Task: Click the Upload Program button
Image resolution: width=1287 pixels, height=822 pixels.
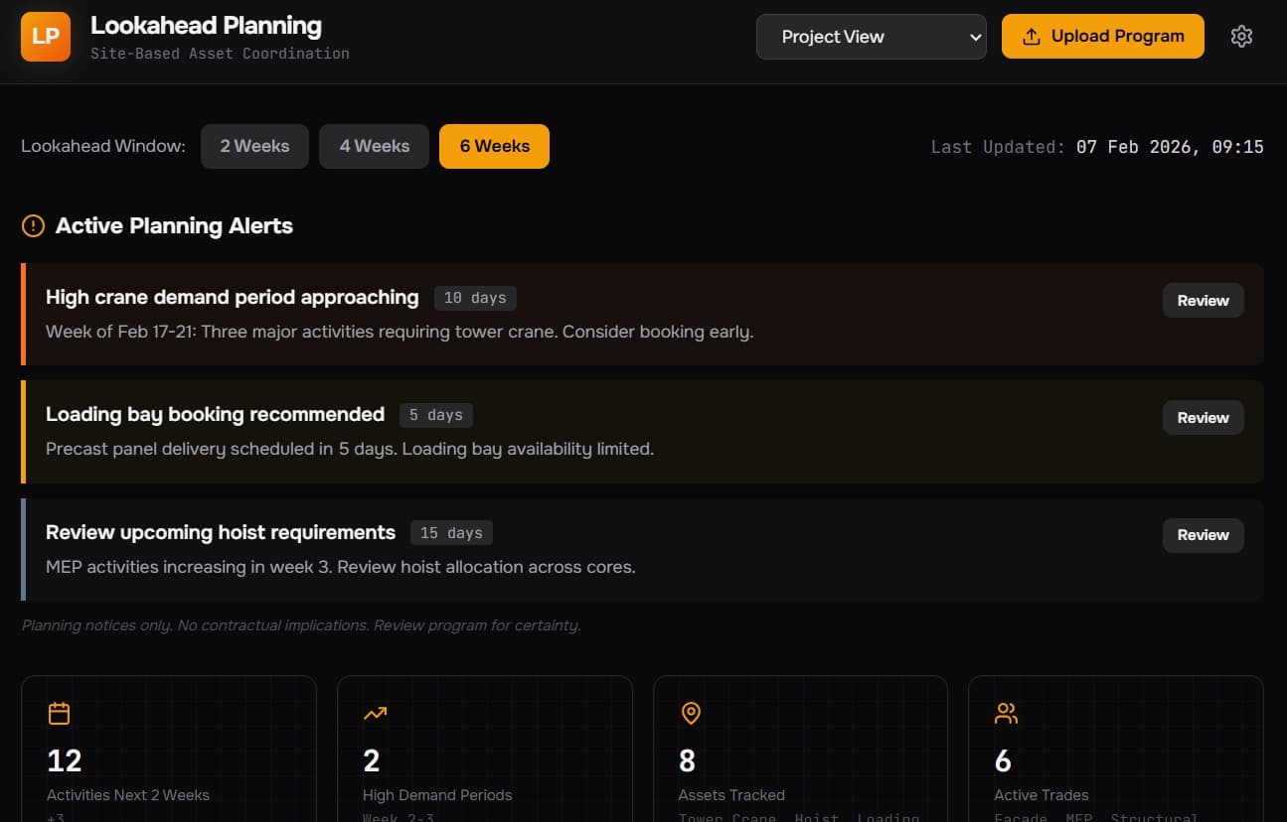Action: click(1103, 35)
